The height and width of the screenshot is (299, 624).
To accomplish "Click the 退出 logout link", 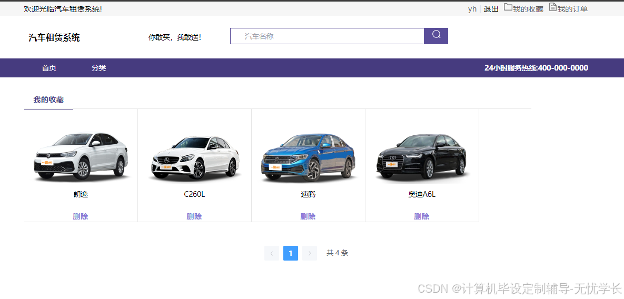I will click(x=491, y=9).
